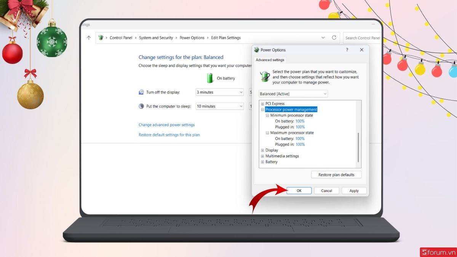Expand the Display node
Viewport: 457px width, 257px height.
[x=262, y=150]
